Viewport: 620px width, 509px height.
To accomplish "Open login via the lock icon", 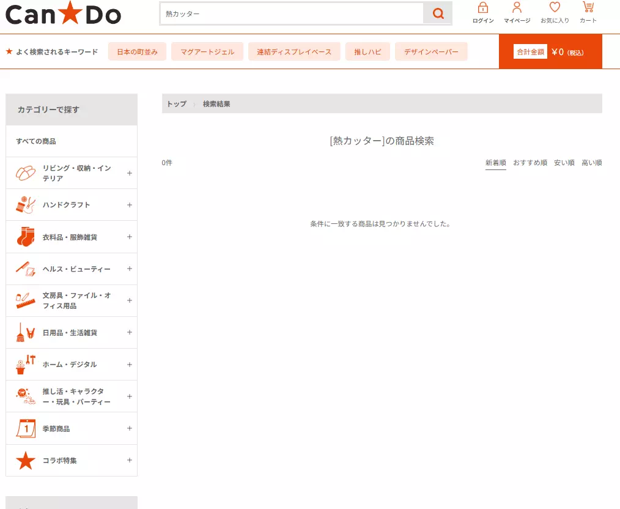I will coord(482,8).
